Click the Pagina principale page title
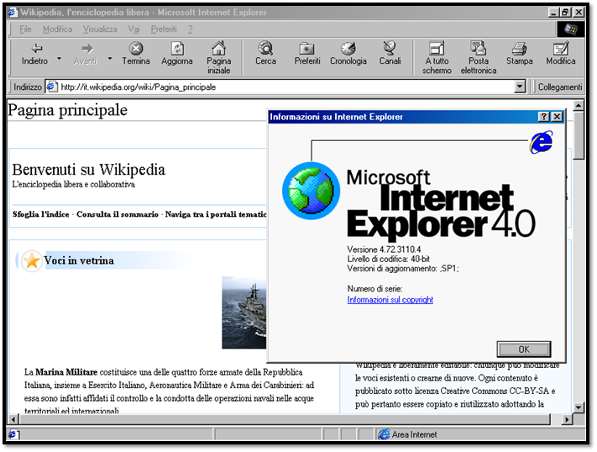597x452 pixels. [x=68, y=110]
